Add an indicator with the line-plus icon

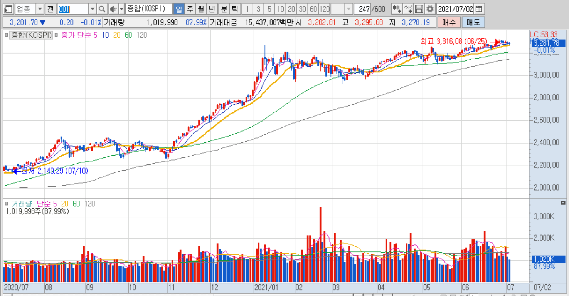409,9
